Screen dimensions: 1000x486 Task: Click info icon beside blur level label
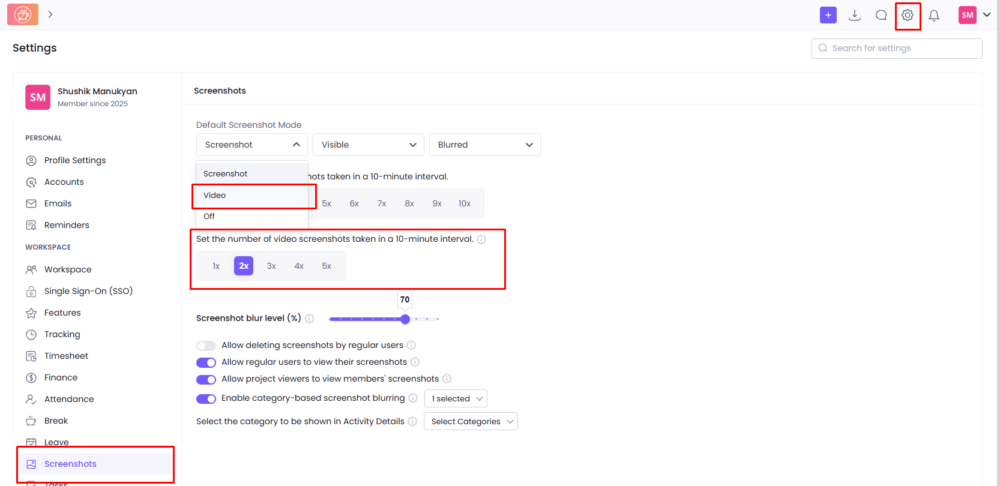click(x=310, y=319)
